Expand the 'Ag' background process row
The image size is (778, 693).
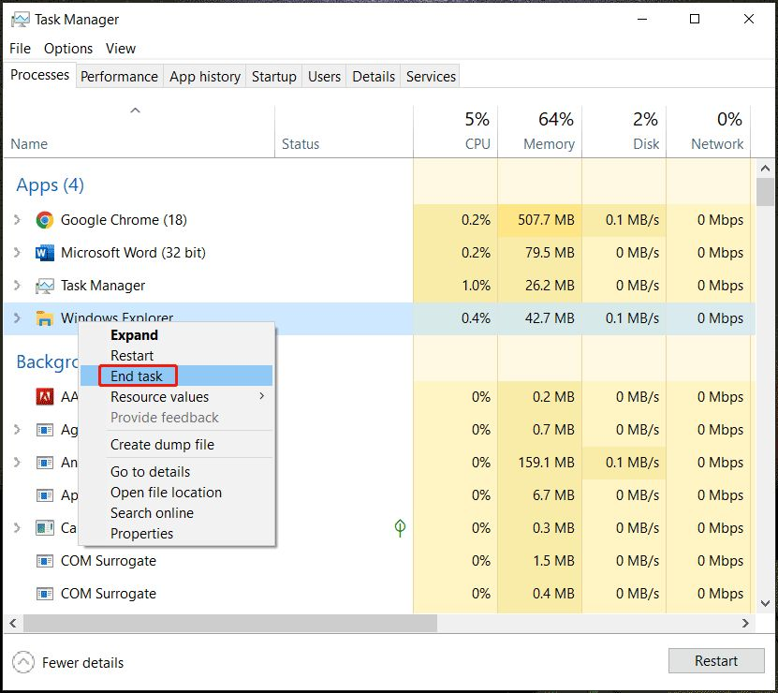[x=17, y=430]
